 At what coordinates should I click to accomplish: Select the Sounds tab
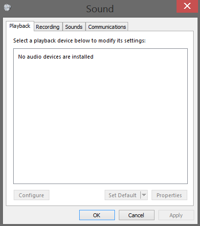pyautogui.click(x=74, y=27)
